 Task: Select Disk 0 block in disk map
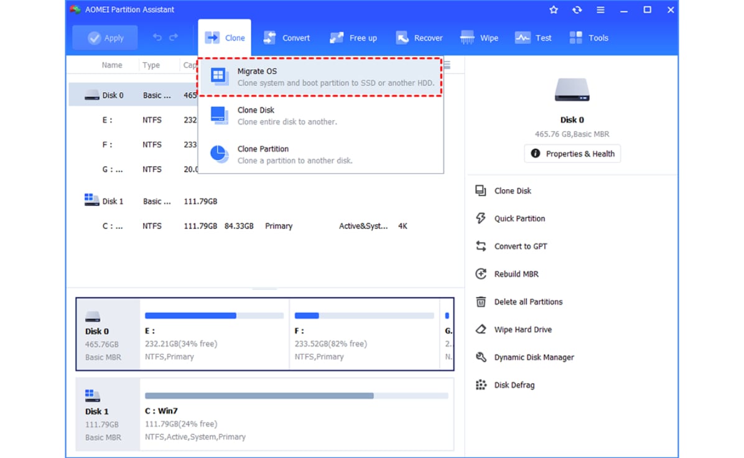tap(108, 334)
